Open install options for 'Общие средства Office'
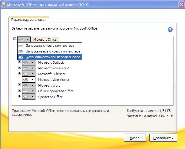185x149 pixels. 29,91
